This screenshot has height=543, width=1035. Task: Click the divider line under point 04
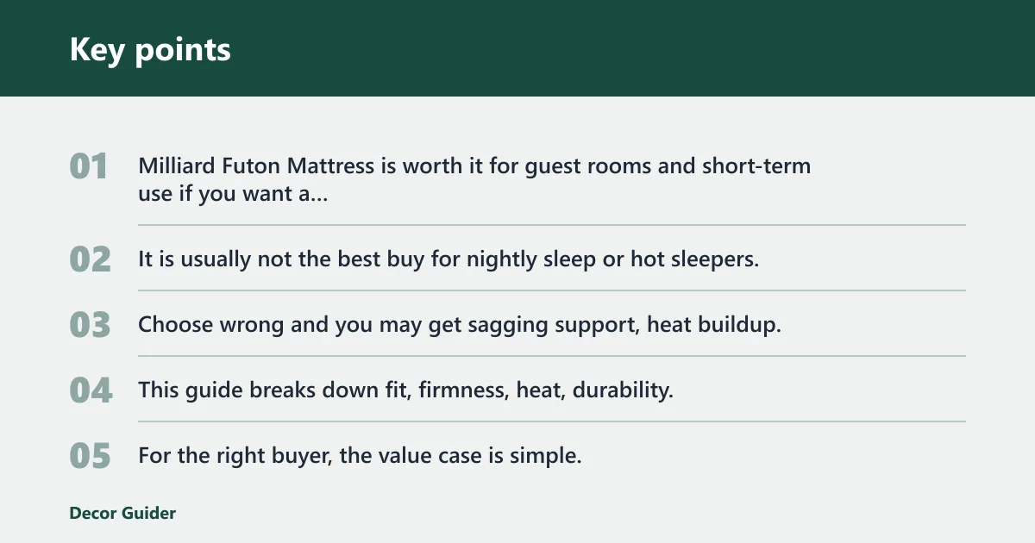(552, 421)
